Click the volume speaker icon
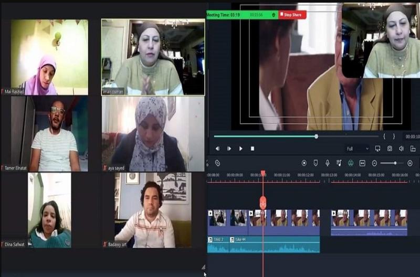 click(x=401, y=148)
